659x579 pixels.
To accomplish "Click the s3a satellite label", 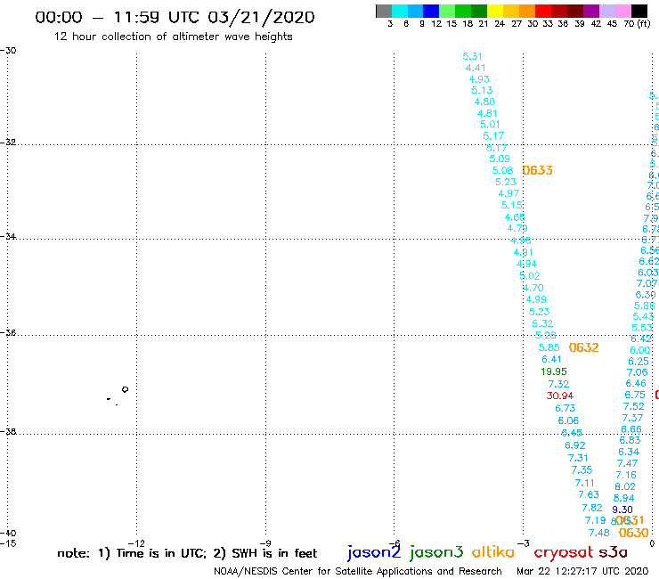I will point(613,552).
